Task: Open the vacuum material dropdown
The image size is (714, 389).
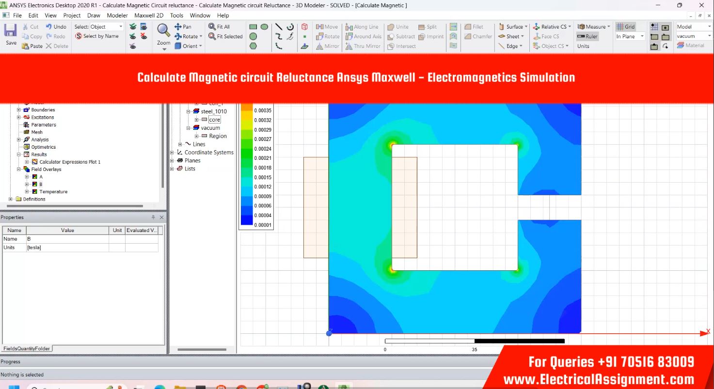Action: (x=709, y=36)
